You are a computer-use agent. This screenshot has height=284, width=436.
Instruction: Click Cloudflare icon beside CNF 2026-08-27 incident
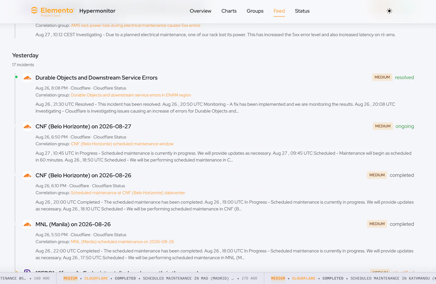pyautogui.click(x=27, y=127)
